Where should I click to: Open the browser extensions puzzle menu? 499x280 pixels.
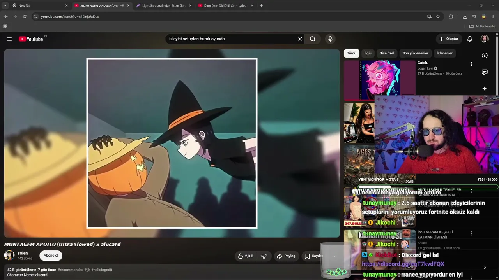tap(451, 17)
